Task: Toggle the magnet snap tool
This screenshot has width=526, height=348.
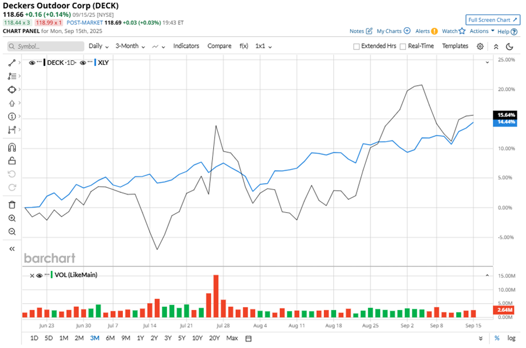Action: 12,147
